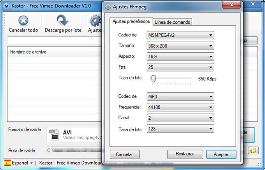Screen dimensions: 265x170
Task: Expand the Fps 25 dropdown
Action: pos(180,67)
